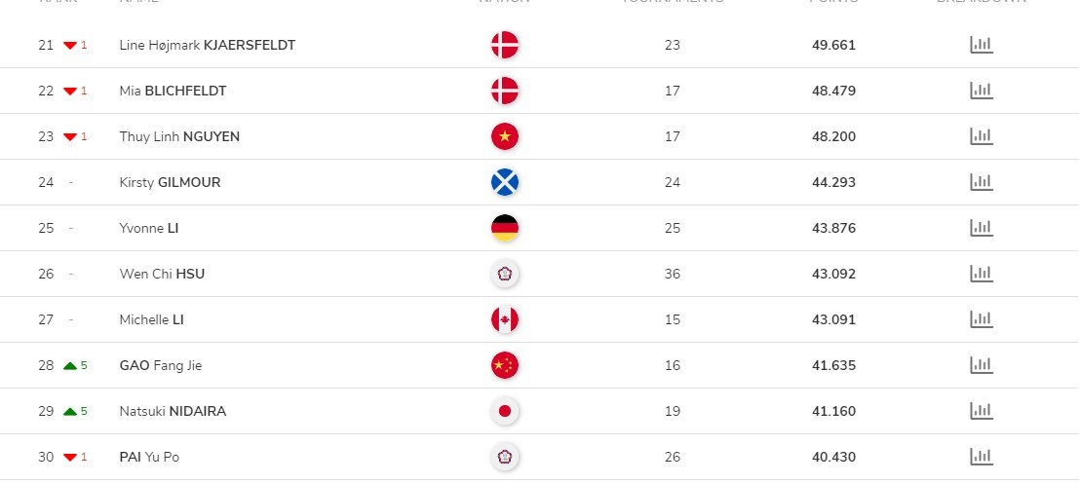Image resolution: width=1080 pixels, height=483 pixels.
Task: Open the breakdown chart for Wen Chi Hsu
Action: pos(982,274)
